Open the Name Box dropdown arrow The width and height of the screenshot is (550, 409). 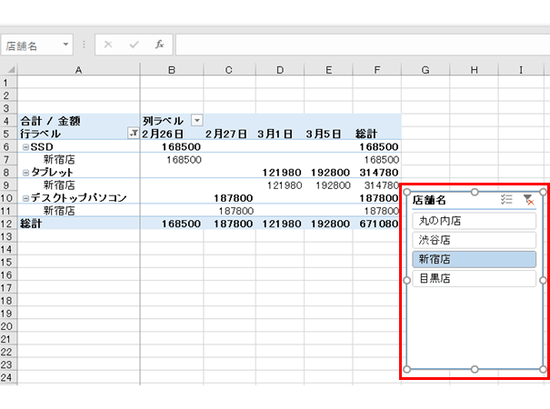[66, 45]
